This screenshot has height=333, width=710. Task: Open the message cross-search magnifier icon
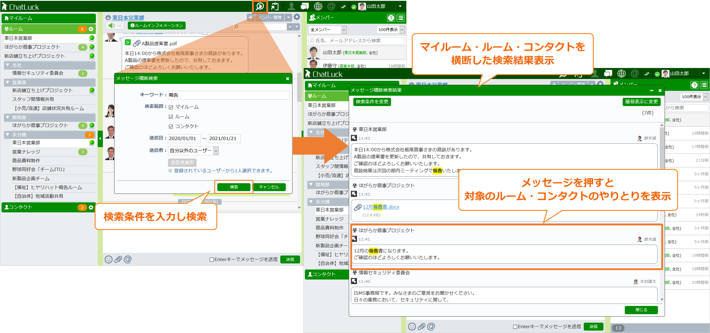(260, 6)
